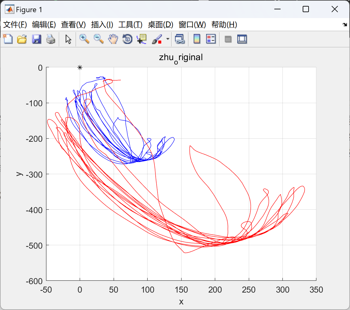This screenshot has width=350, height=310.
Task: Click the 350 x-axis tick label
Action: pyautogui.click(x=316, y=290)
